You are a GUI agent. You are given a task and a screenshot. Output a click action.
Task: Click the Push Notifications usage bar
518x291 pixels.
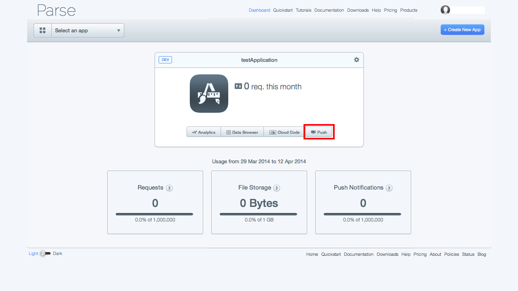tap(363, 214)
